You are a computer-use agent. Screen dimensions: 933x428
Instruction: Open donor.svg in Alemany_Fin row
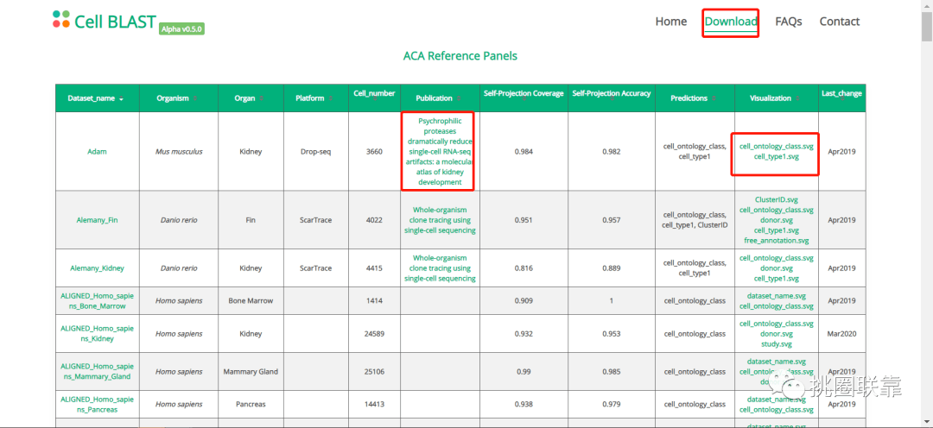(776, 220)
